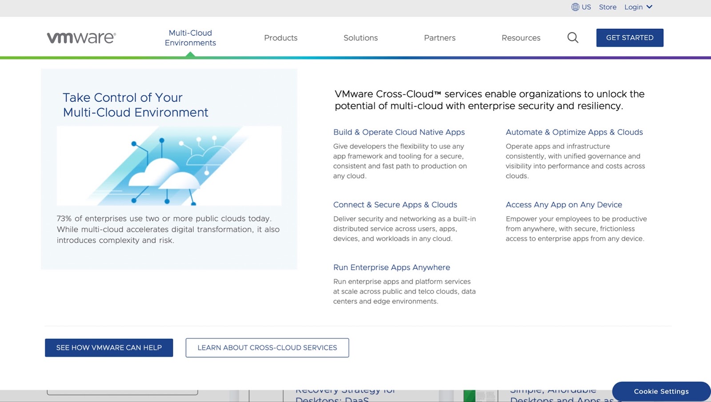Click the Get Started button
The width and height of the screenshot is (711, 402).
[x=630, y=38]
